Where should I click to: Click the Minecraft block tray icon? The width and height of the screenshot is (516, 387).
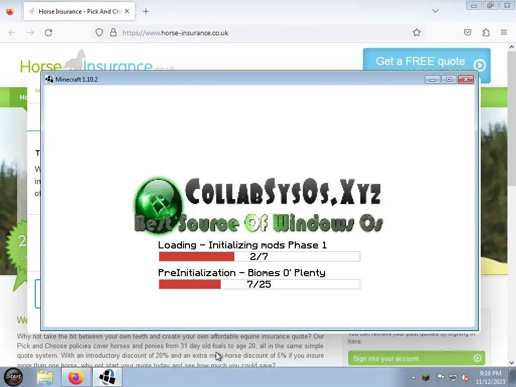tap(426, 377)
